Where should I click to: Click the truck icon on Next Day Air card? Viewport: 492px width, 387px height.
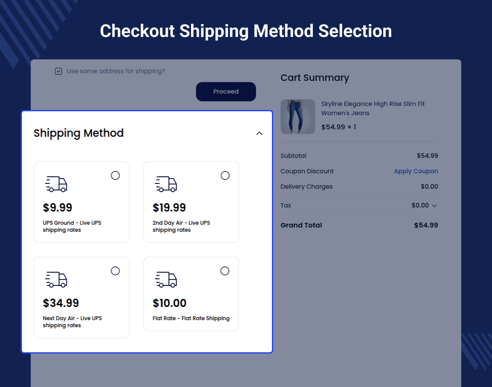coord(56,280)
